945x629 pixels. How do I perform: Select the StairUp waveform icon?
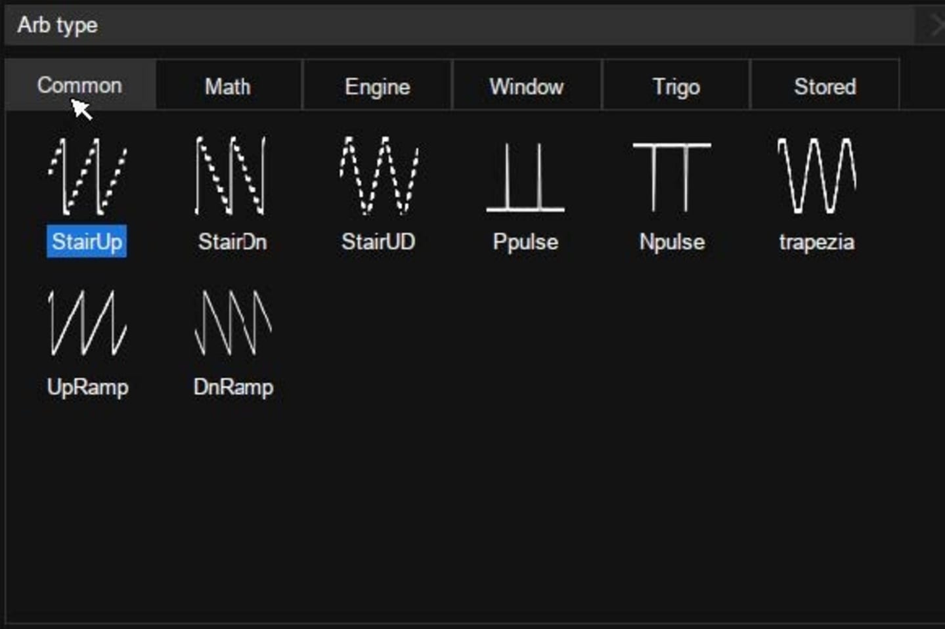87,176
